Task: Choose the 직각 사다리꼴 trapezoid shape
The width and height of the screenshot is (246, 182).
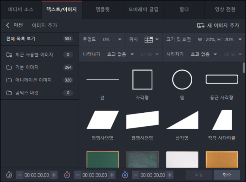Action: [221, 120]
